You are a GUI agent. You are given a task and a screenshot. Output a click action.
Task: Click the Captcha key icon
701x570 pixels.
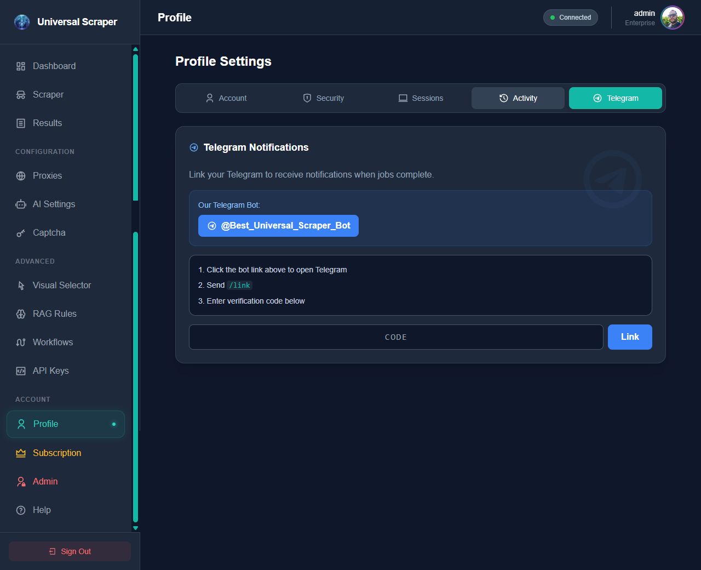pyautogui.click(x=21, y=233)
